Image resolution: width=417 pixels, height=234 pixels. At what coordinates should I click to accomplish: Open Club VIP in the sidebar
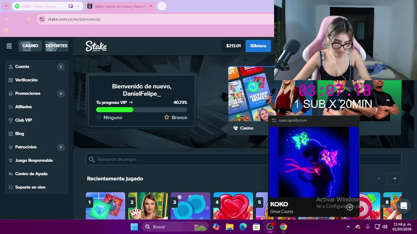[23, 120]
